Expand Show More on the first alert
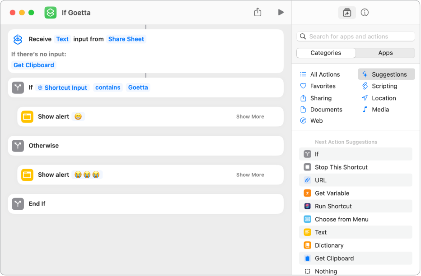This screenshot has height=276, width=421. 250,116
